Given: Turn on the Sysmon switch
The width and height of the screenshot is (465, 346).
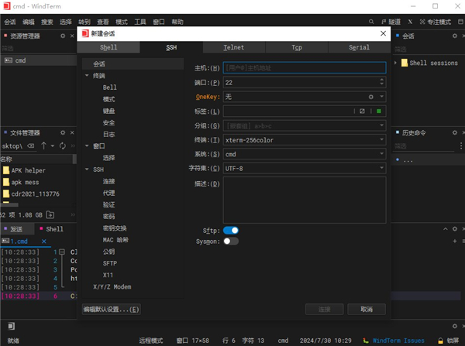Looking at the screenshot, I should point(231,241).
